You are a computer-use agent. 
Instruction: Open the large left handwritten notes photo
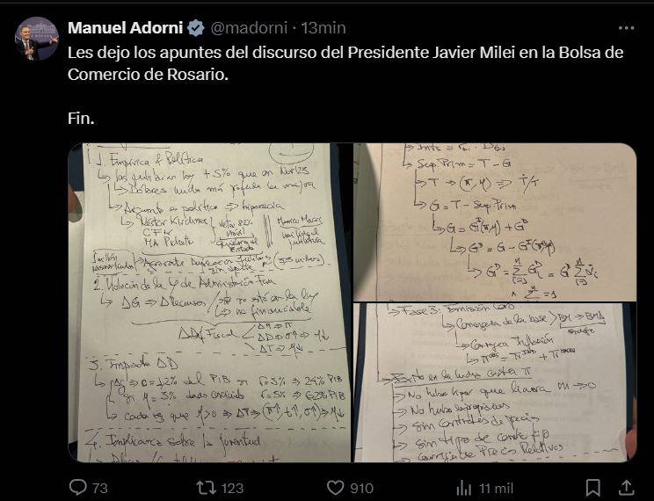click(209, 302)
